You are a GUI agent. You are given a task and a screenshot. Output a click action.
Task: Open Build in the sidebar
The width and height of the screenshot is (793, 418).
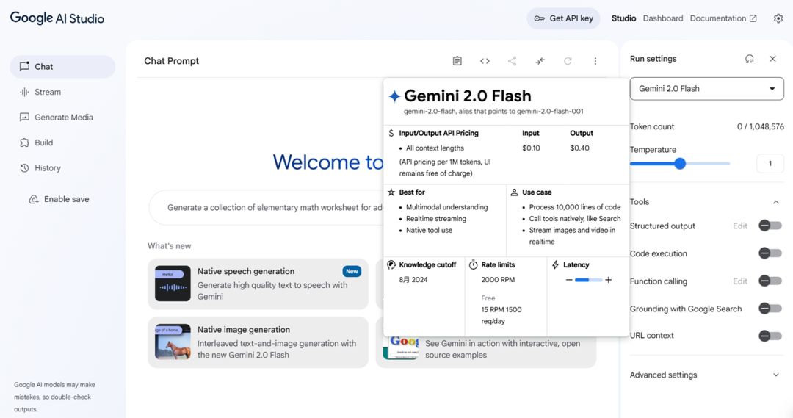[x=62, y=143]
